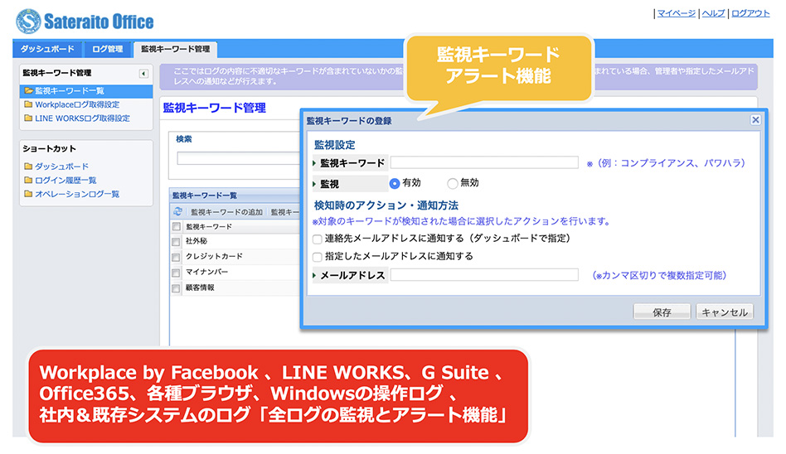Image resolution: width=786 pixels, height=454 pixels.
Task: Select マイナンバー keyword row text
Action: coord(206,272)
